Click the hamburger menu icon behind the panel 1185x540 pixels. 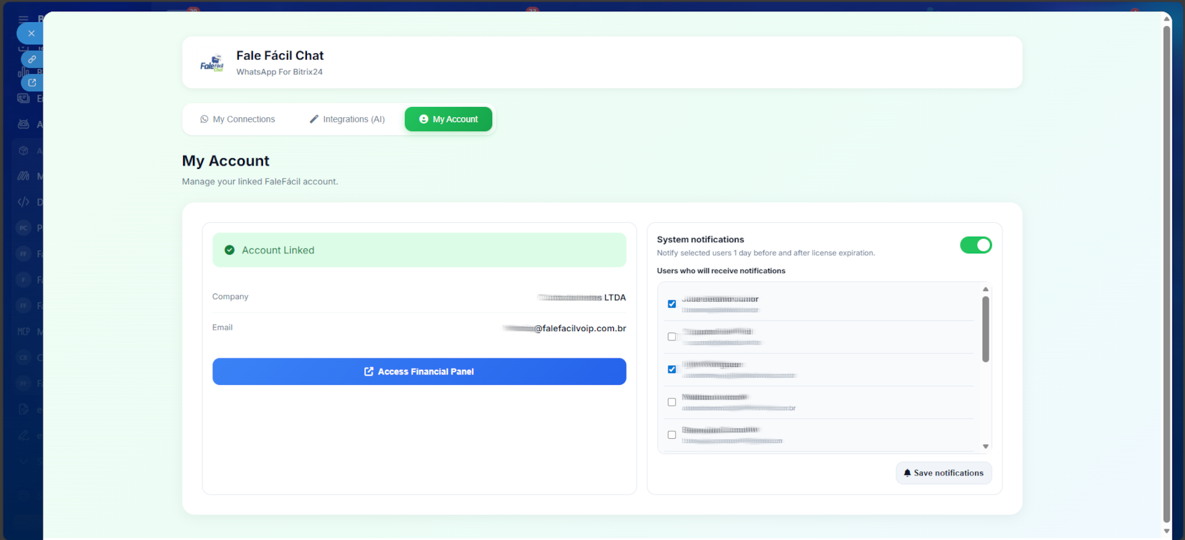pyautogui.click(x=23, y=19)
